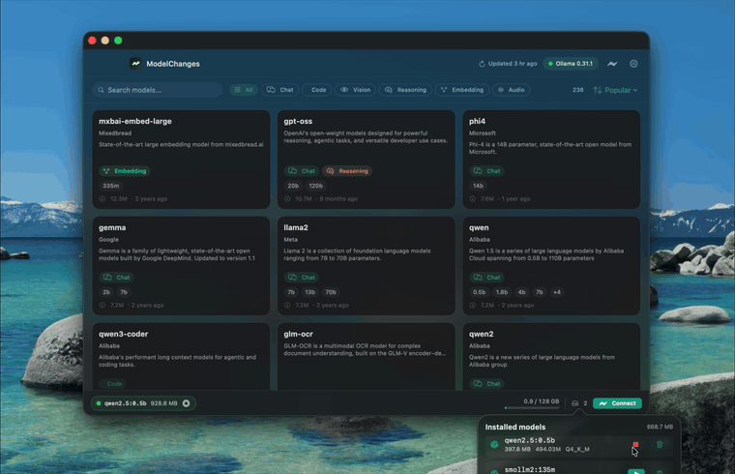Click the green Connect button
735x474 pixels.
click(617, 403)
